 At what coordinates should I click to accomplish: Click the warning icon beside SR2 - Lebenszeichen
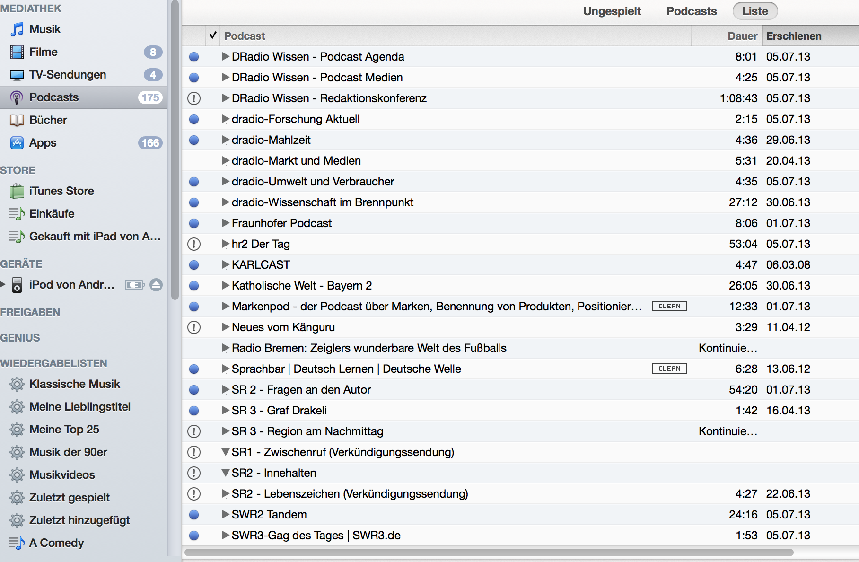[194, 494]
